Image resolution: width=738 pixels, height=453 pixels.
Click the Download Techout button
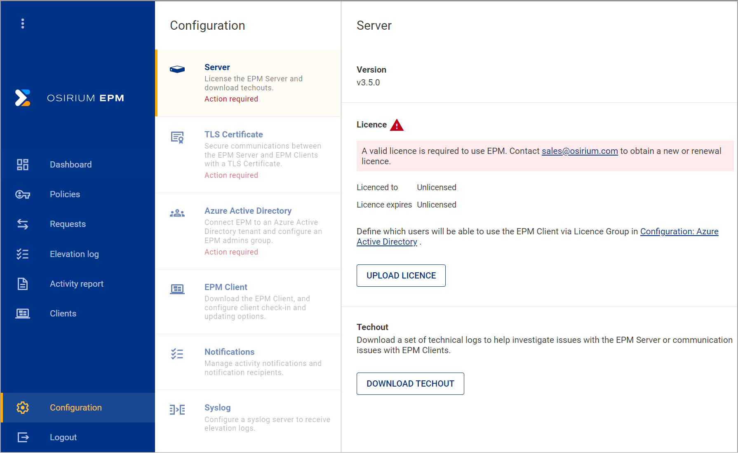point(410,384)
